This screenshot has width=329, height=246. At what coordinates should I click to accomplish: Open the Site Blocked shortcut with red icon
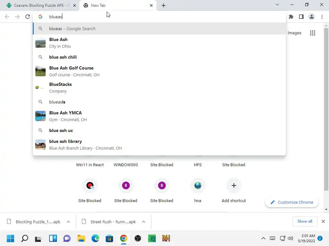pos(90,185)
